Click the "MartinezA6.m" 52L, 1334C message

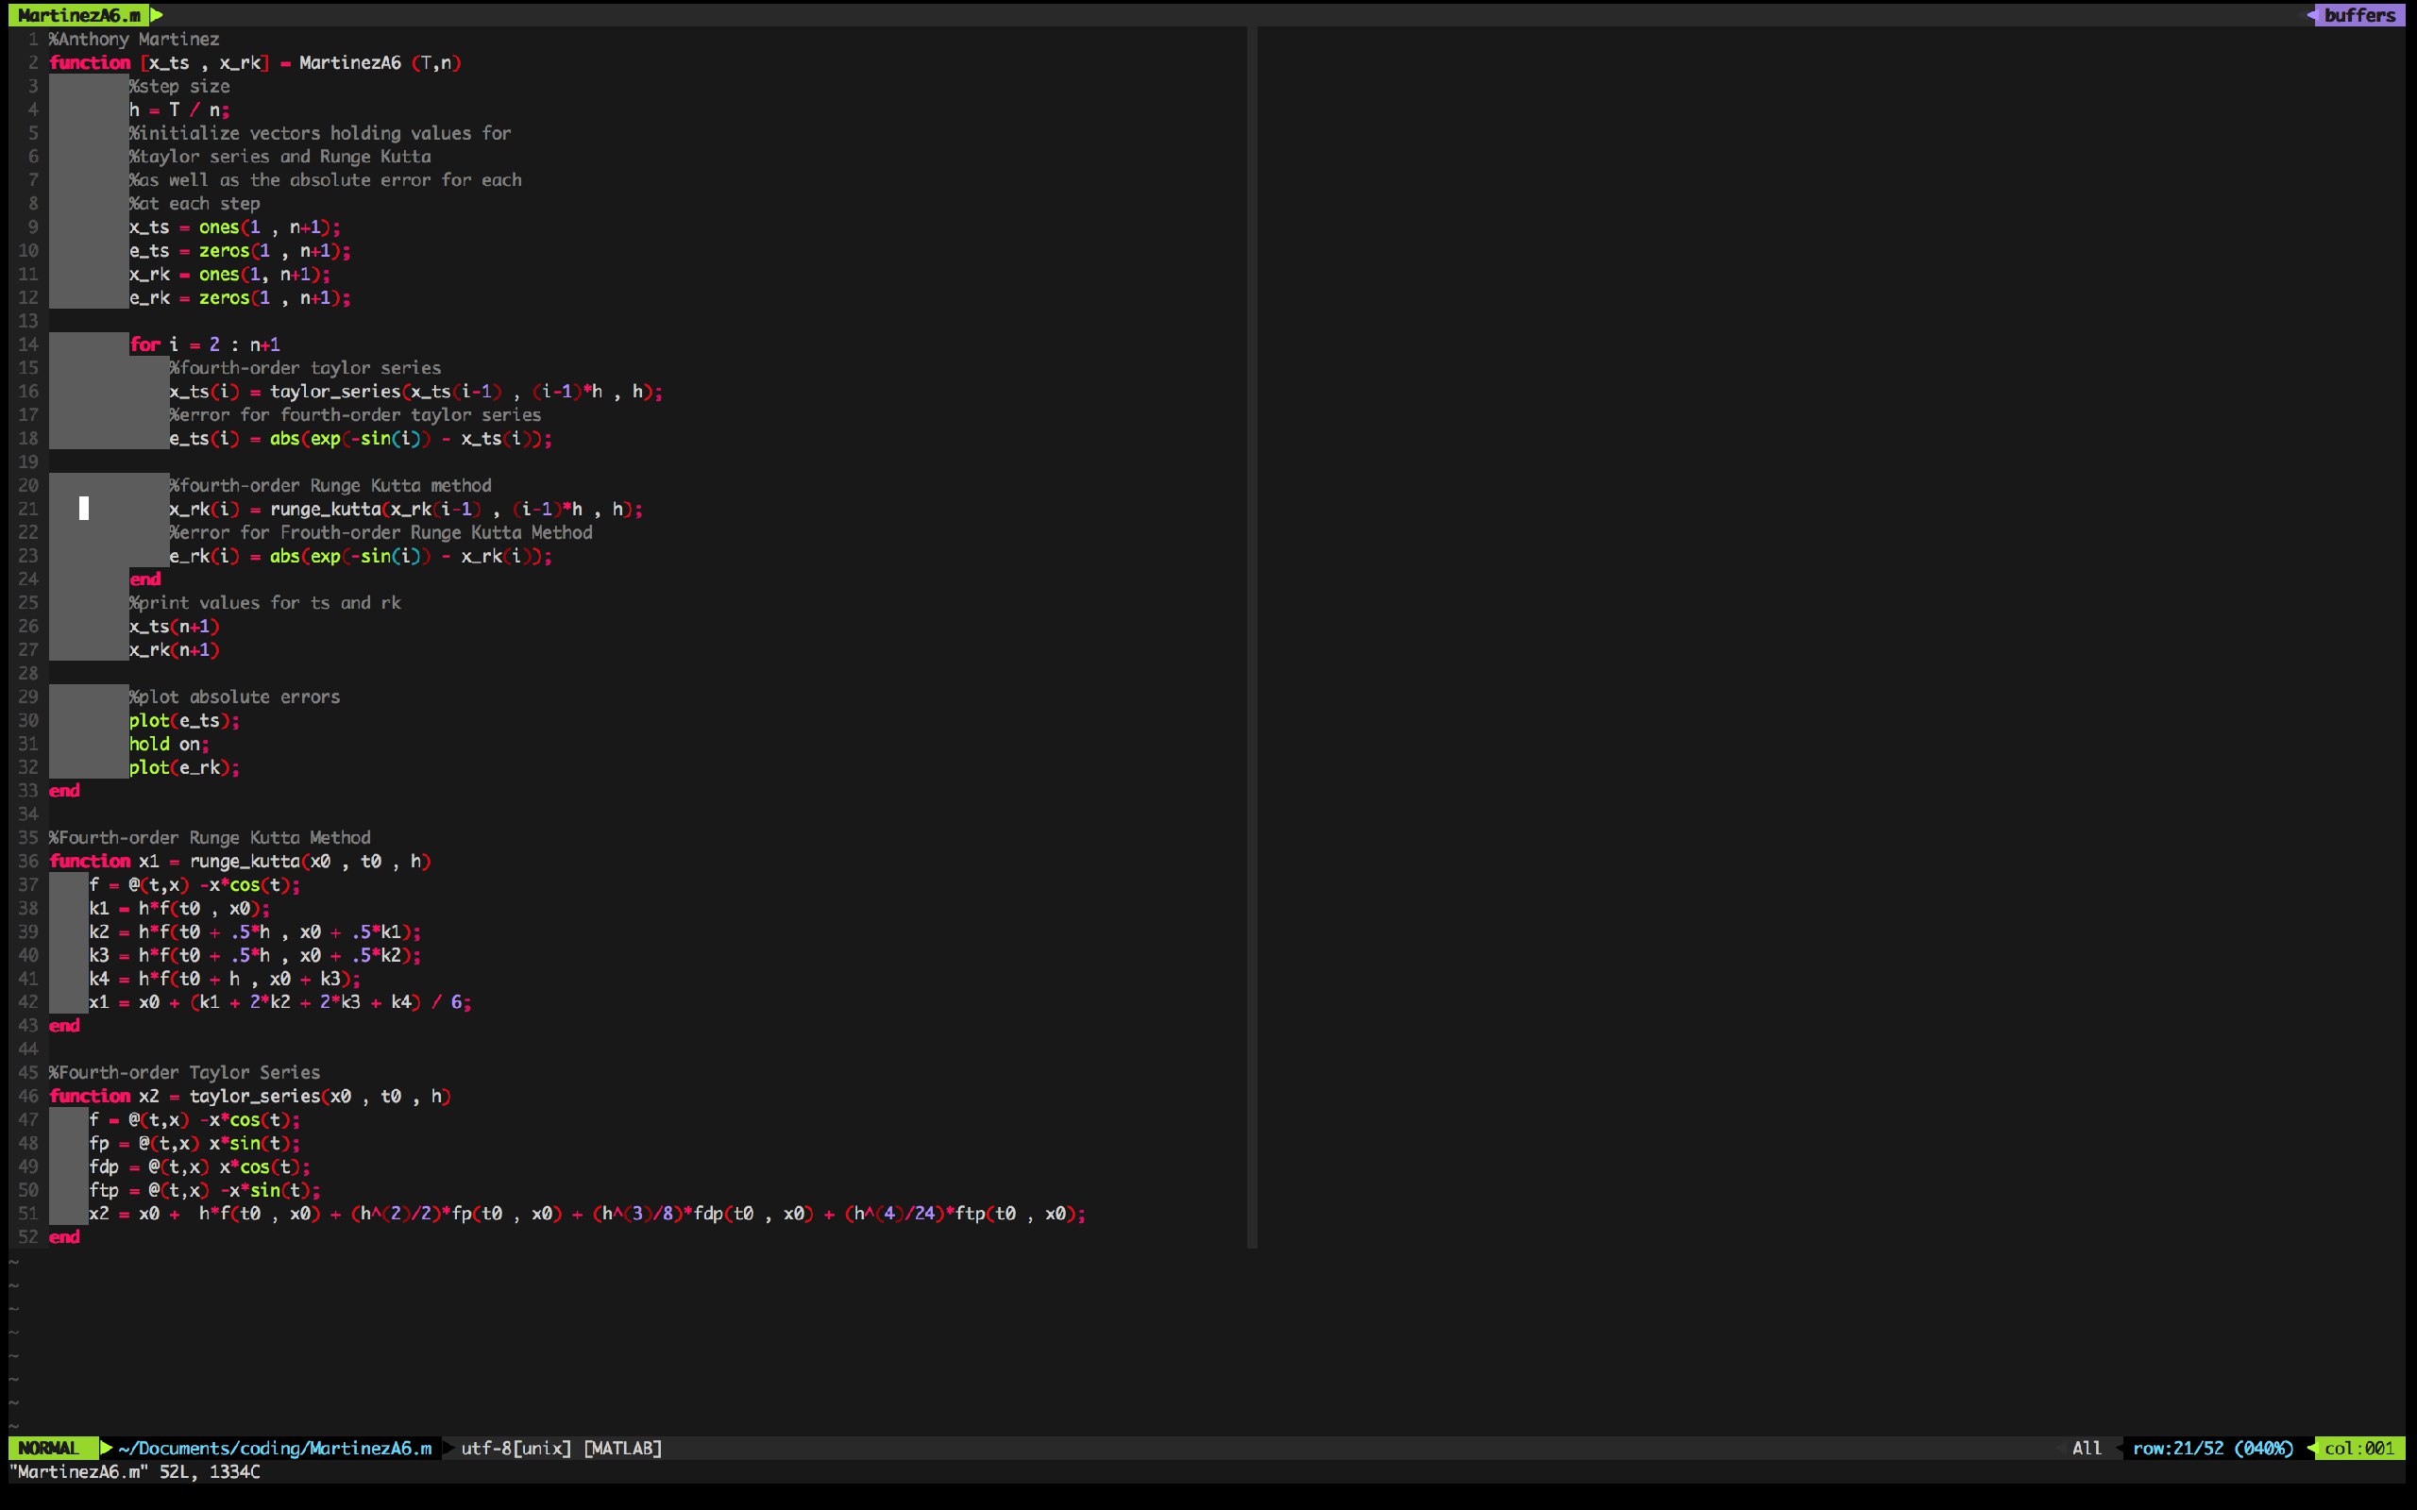[x=135, y=1472]
